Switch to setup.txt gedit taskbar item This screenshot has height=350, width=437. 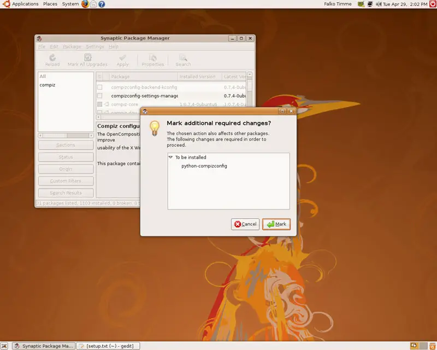[x=108, y=346]
